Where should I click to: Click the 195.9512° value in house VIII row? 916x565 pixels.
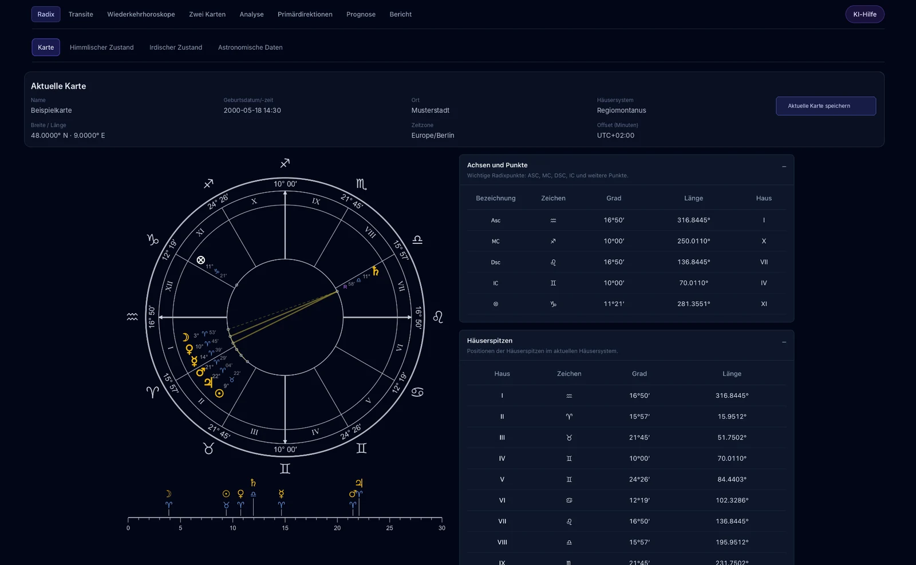point(732,542)
